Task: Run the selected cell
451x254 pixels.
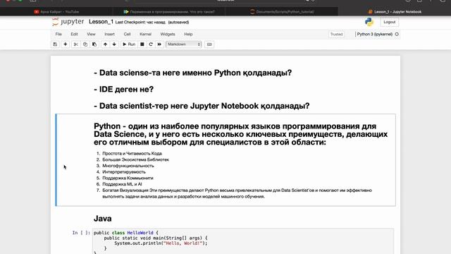Action: [129, 44]
